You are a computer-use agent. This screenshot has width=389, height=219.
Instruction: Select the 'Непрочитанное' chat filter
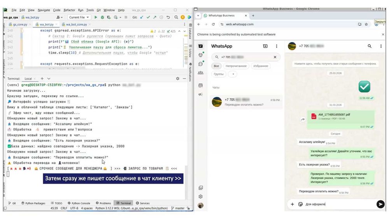(236, 66)
